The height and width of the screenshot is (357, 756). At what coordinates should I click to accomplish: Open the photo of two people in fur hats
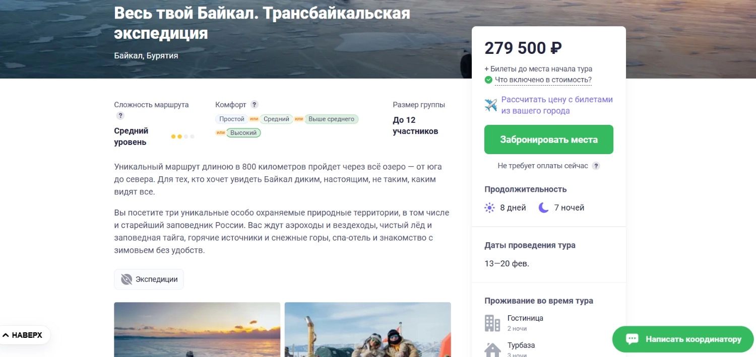(367, 329)
